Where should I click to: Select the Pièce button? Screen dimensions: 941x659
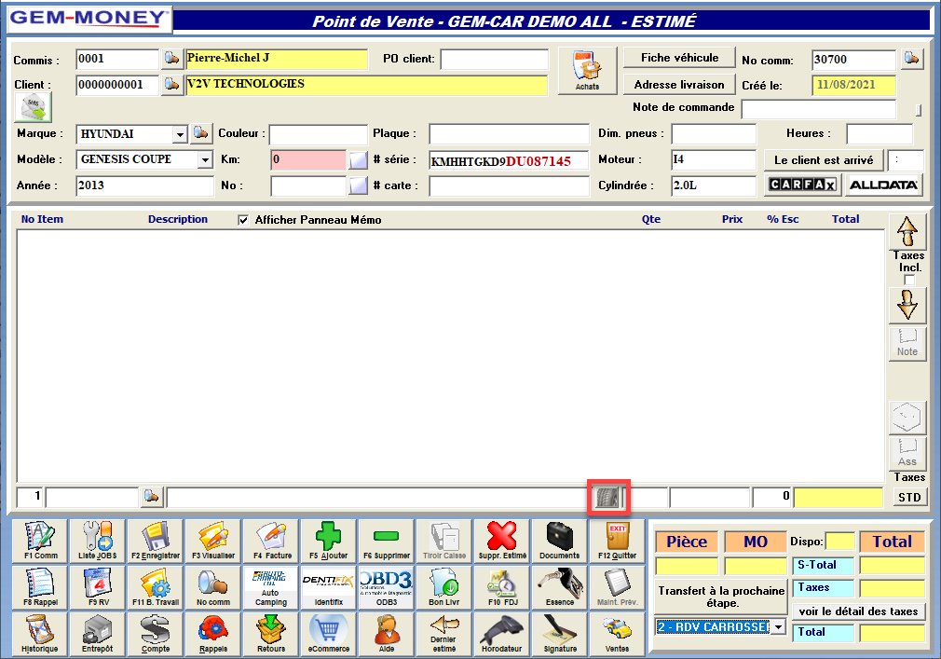pos(687,542)
